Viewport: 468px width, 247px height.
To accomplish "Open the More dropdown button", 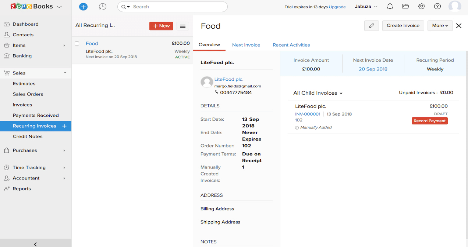I will point(440,26).
